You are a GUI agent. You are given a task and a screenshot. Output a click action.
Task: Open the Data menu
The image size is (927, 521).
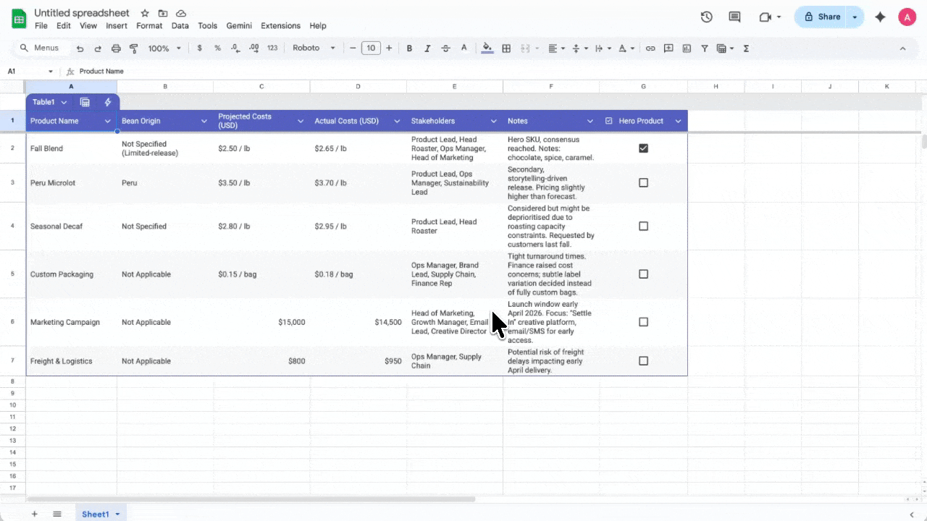(x=180, y=25)
